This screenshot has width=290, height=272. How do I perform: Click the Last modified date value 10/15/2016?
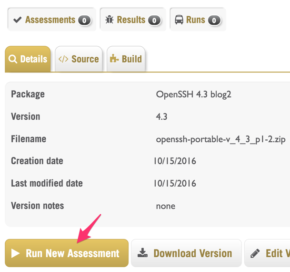point(175,183)
